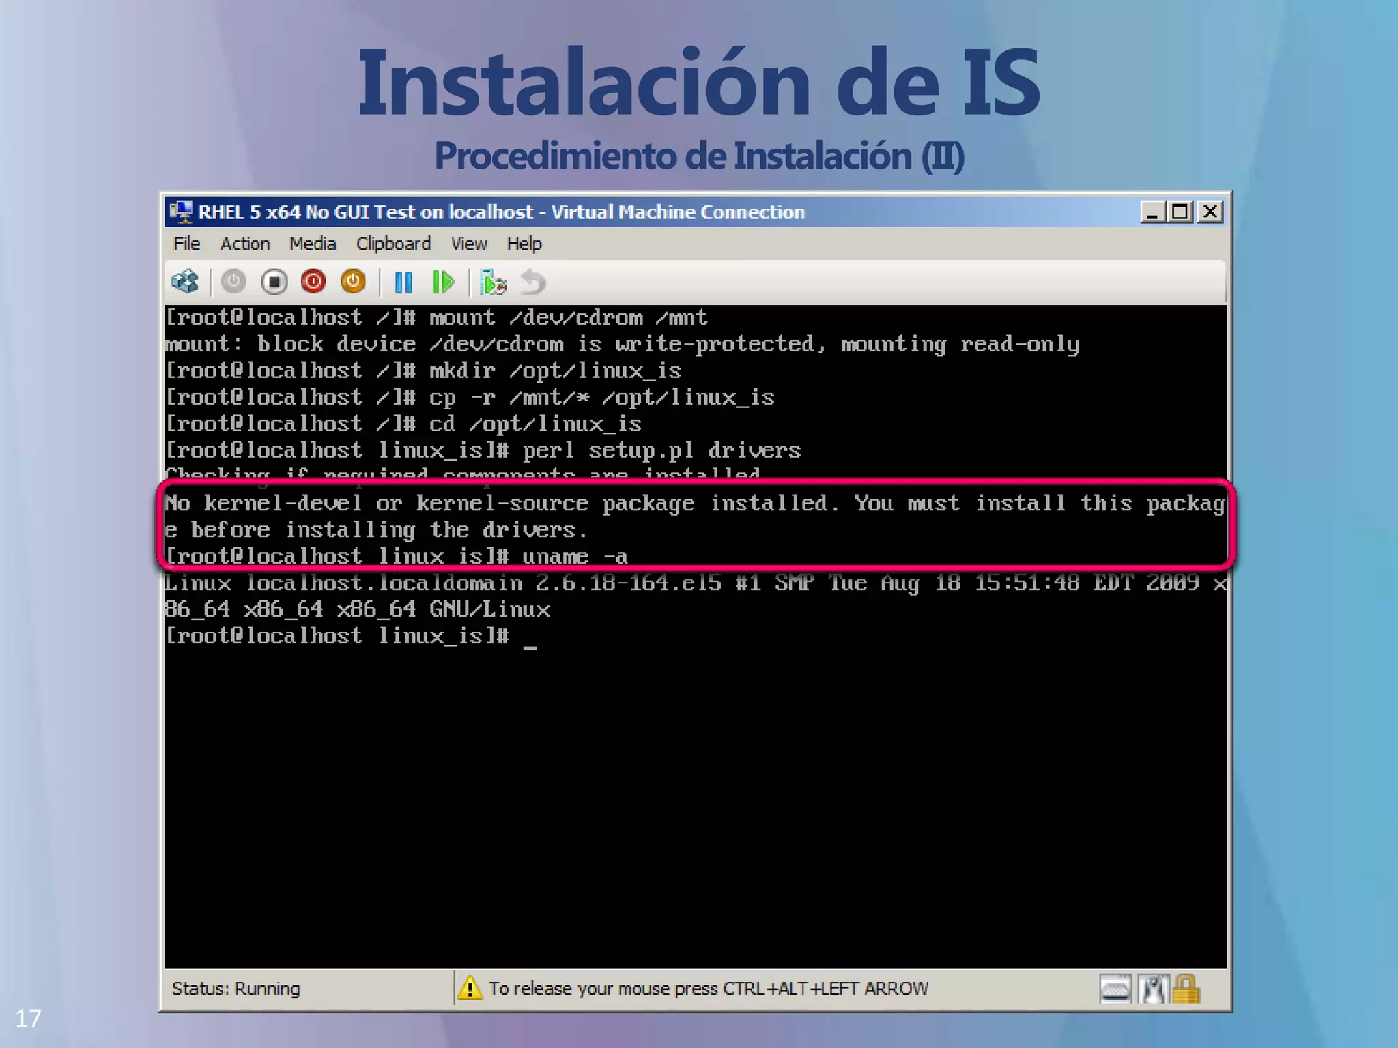Click 'To release your mouse press CTRL+ALT+LEFT ARROW'
The width and height of the screenshot is (1398, 1048).
click(708, 989)
